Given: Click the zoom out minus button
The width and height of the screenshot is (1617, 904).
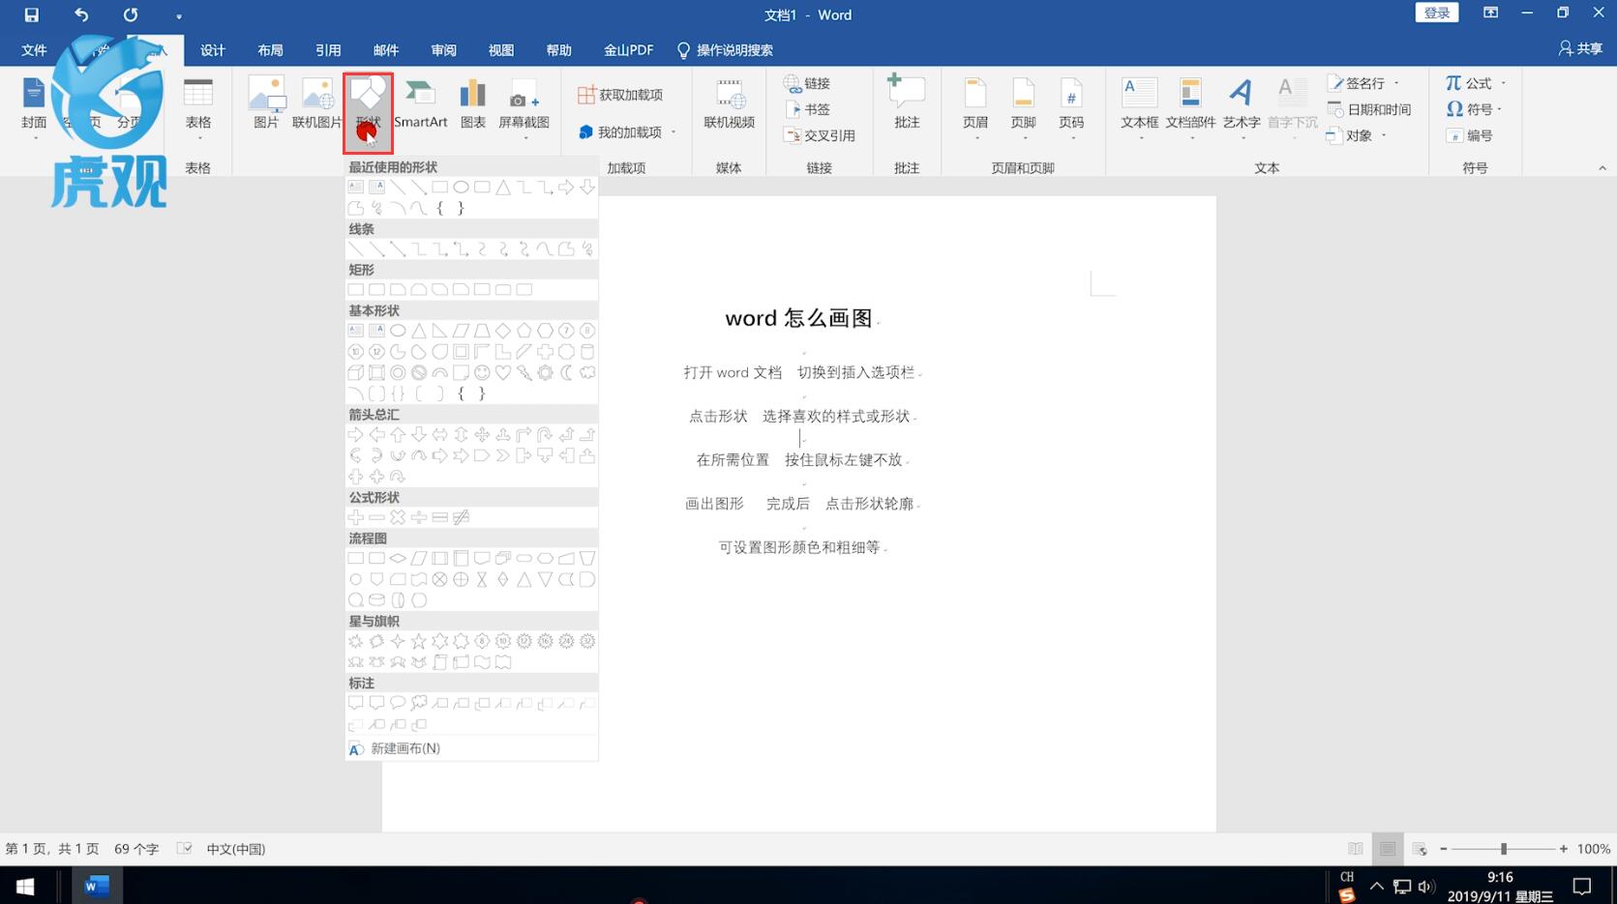Looking at the screenshot, I should coord(1444,849).
